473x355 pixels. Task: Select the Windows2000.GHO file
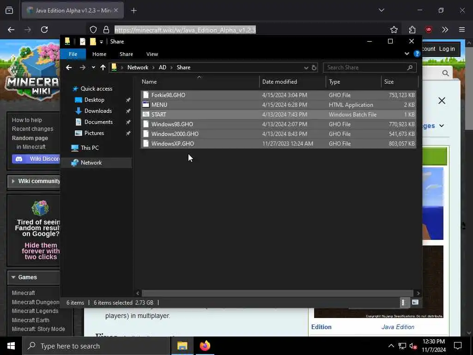[x=278, y=134]
